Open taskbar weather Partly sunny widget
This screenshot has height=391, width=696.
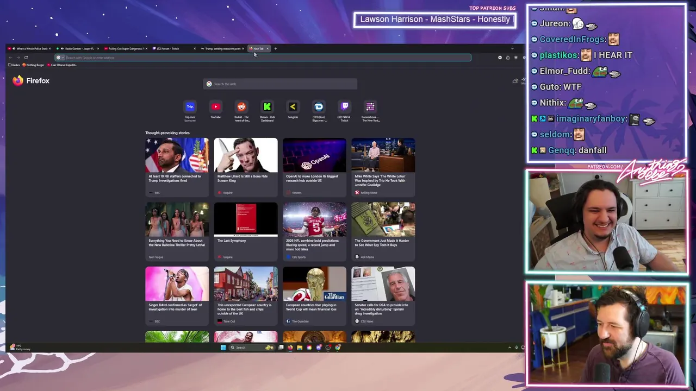[20, 348]
